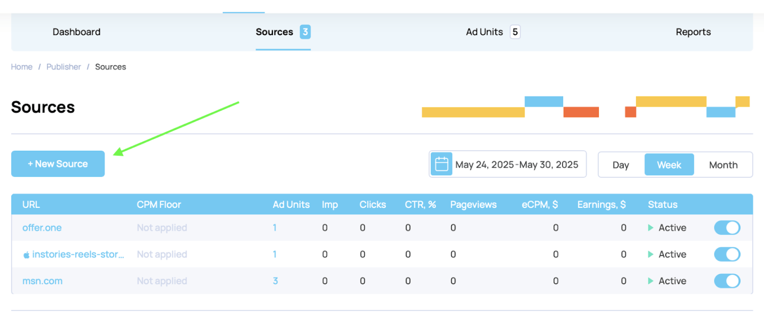Click the Ad Units count badge showing 5
The height and width of the screenshot is (321, 764).
coord(515,32)
